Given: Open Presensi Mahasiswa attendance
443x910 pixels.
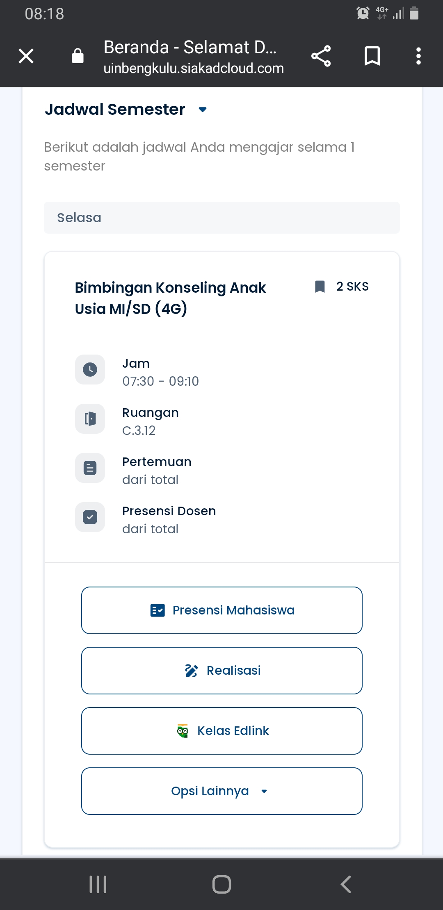Looking at the screenshot, I should tap(221, 610).
